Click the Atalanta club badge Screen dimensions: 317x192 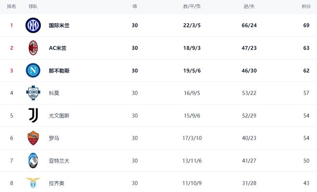pos(33,161)
